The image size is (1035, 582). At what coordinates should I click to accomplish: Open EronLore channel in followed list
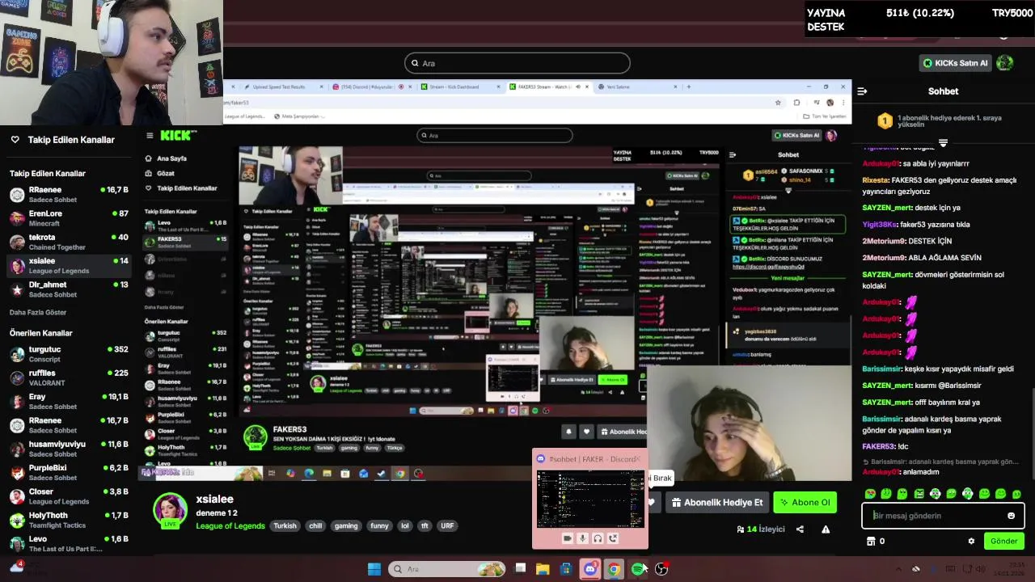tap(68, 218)
